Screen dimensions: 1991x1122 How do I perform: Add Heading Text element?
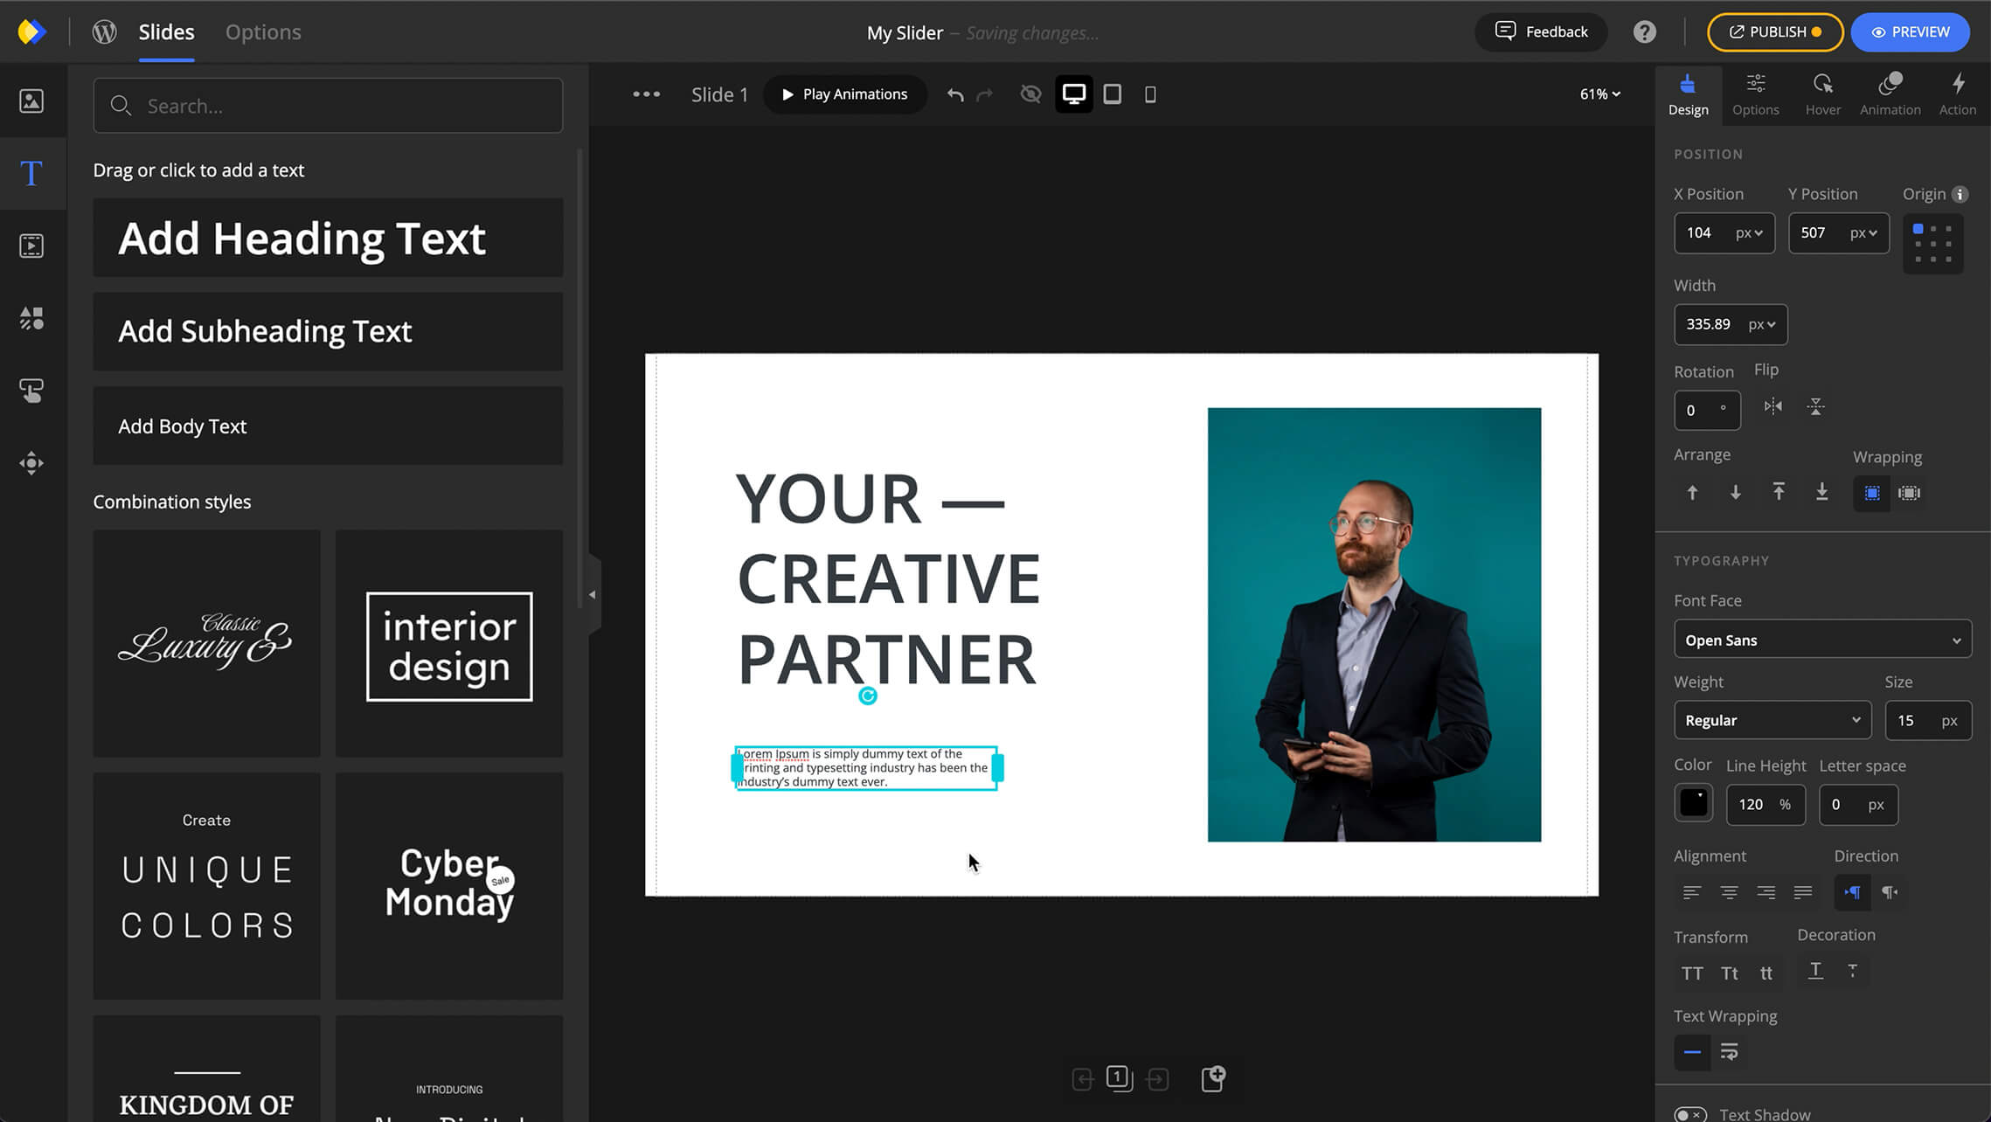click(x=328, y=238)
